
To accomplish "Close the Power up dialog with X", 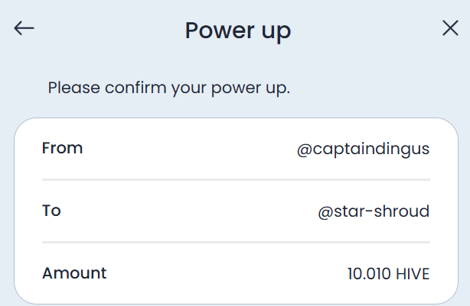I will point(450,28).
